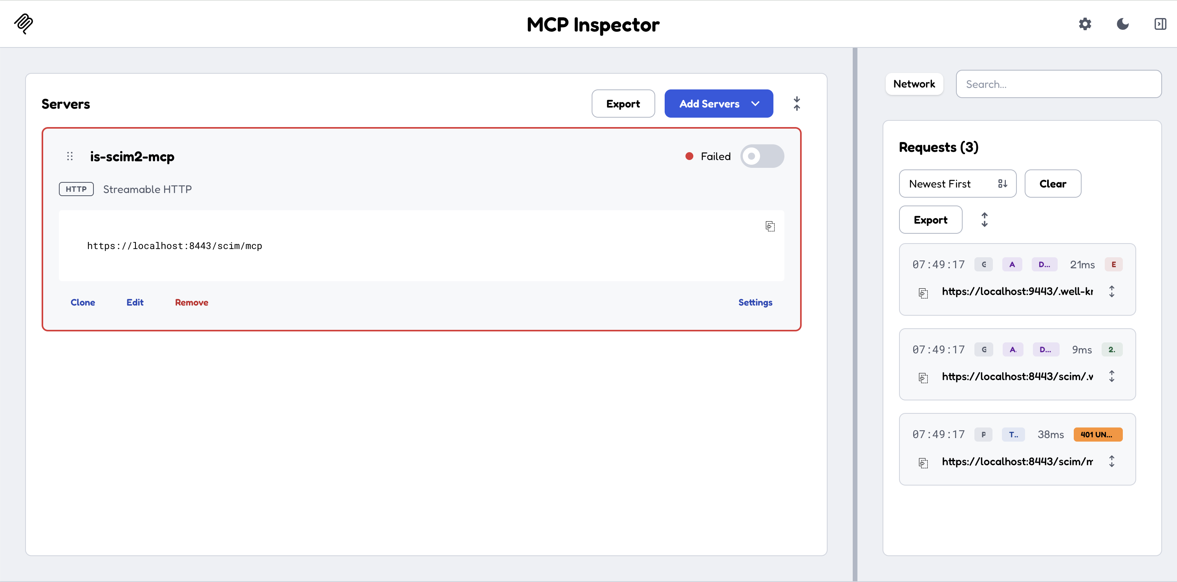Collapse the side panel with the panel icon
Screen dimensions: 1177x582
[x=1160, y=24]
